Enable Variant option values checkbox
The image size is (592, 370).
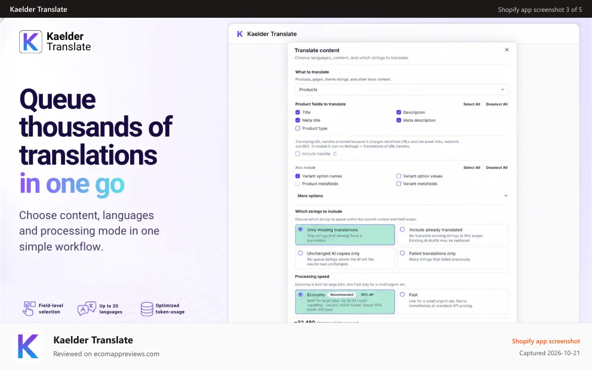pyautogui.click(x=399, y=176)
